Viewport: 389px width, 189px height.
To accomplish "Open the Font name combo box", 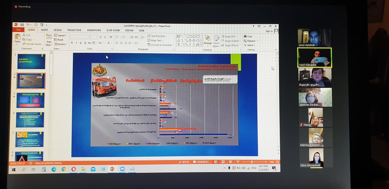I will tap(80, 37).
